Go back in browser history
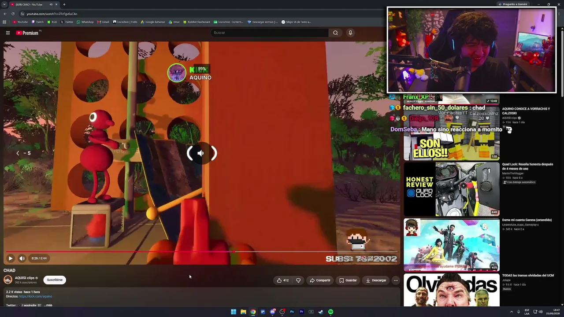The image size is (564, 317). [4, 14]
